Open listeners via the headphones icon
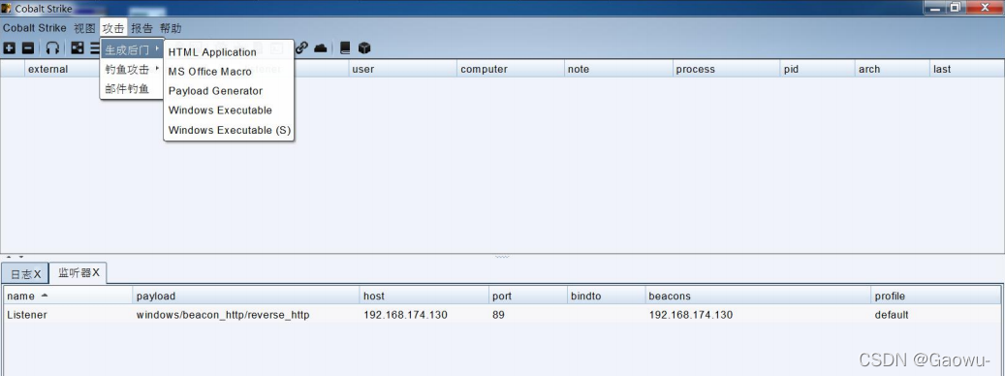The image size is (1005, 376). point(52,48)
